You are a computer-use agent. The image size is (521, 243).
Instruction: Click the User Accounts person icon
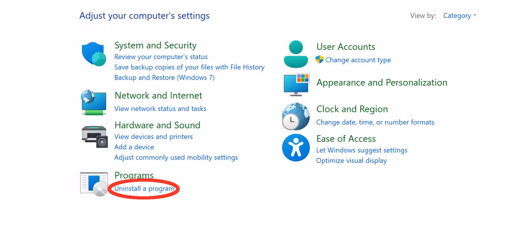pyautogui.click(x=296, y=54)
